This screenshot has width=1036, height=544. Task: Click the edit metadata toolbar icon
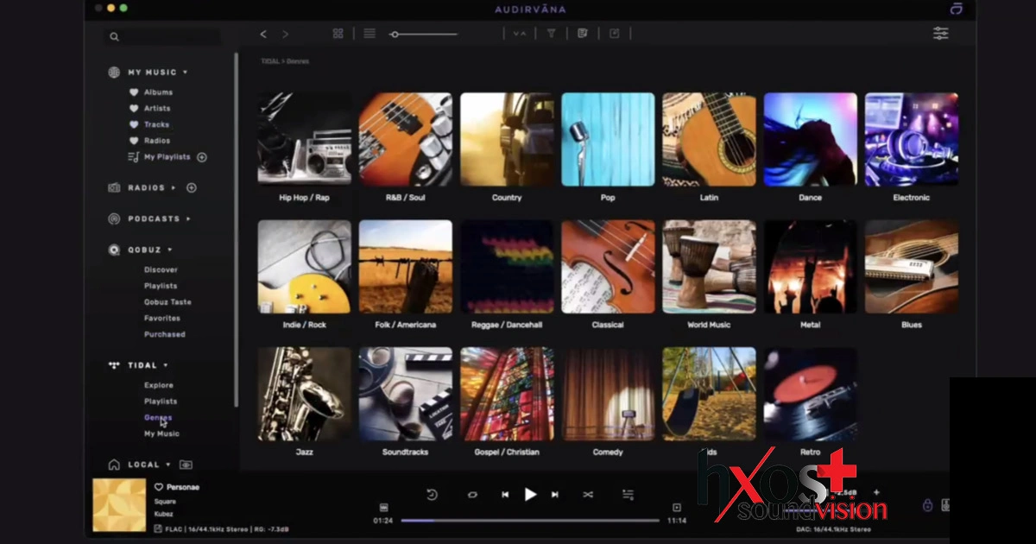pyautogui.click(x=583, y=34)
